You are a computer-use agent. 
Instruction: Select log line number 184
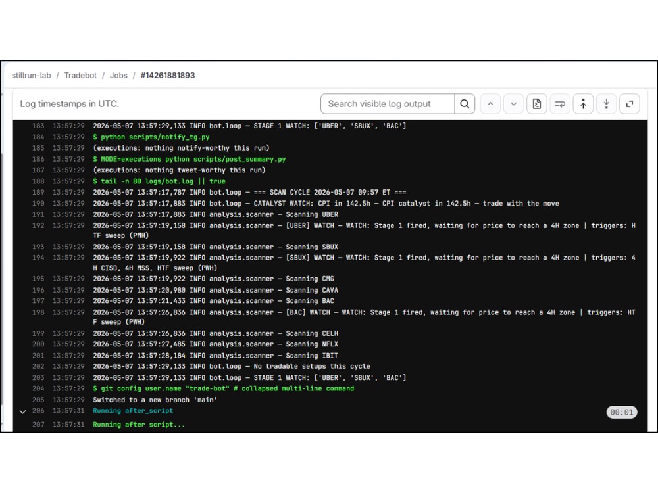click(x=38, y=137)
